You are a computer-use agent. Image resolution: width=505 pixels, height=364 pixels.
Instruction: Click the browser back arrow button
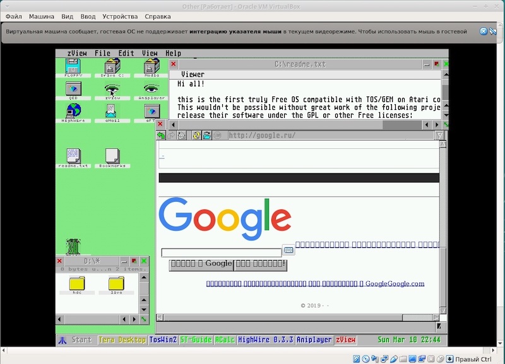(x=162, y=135)
